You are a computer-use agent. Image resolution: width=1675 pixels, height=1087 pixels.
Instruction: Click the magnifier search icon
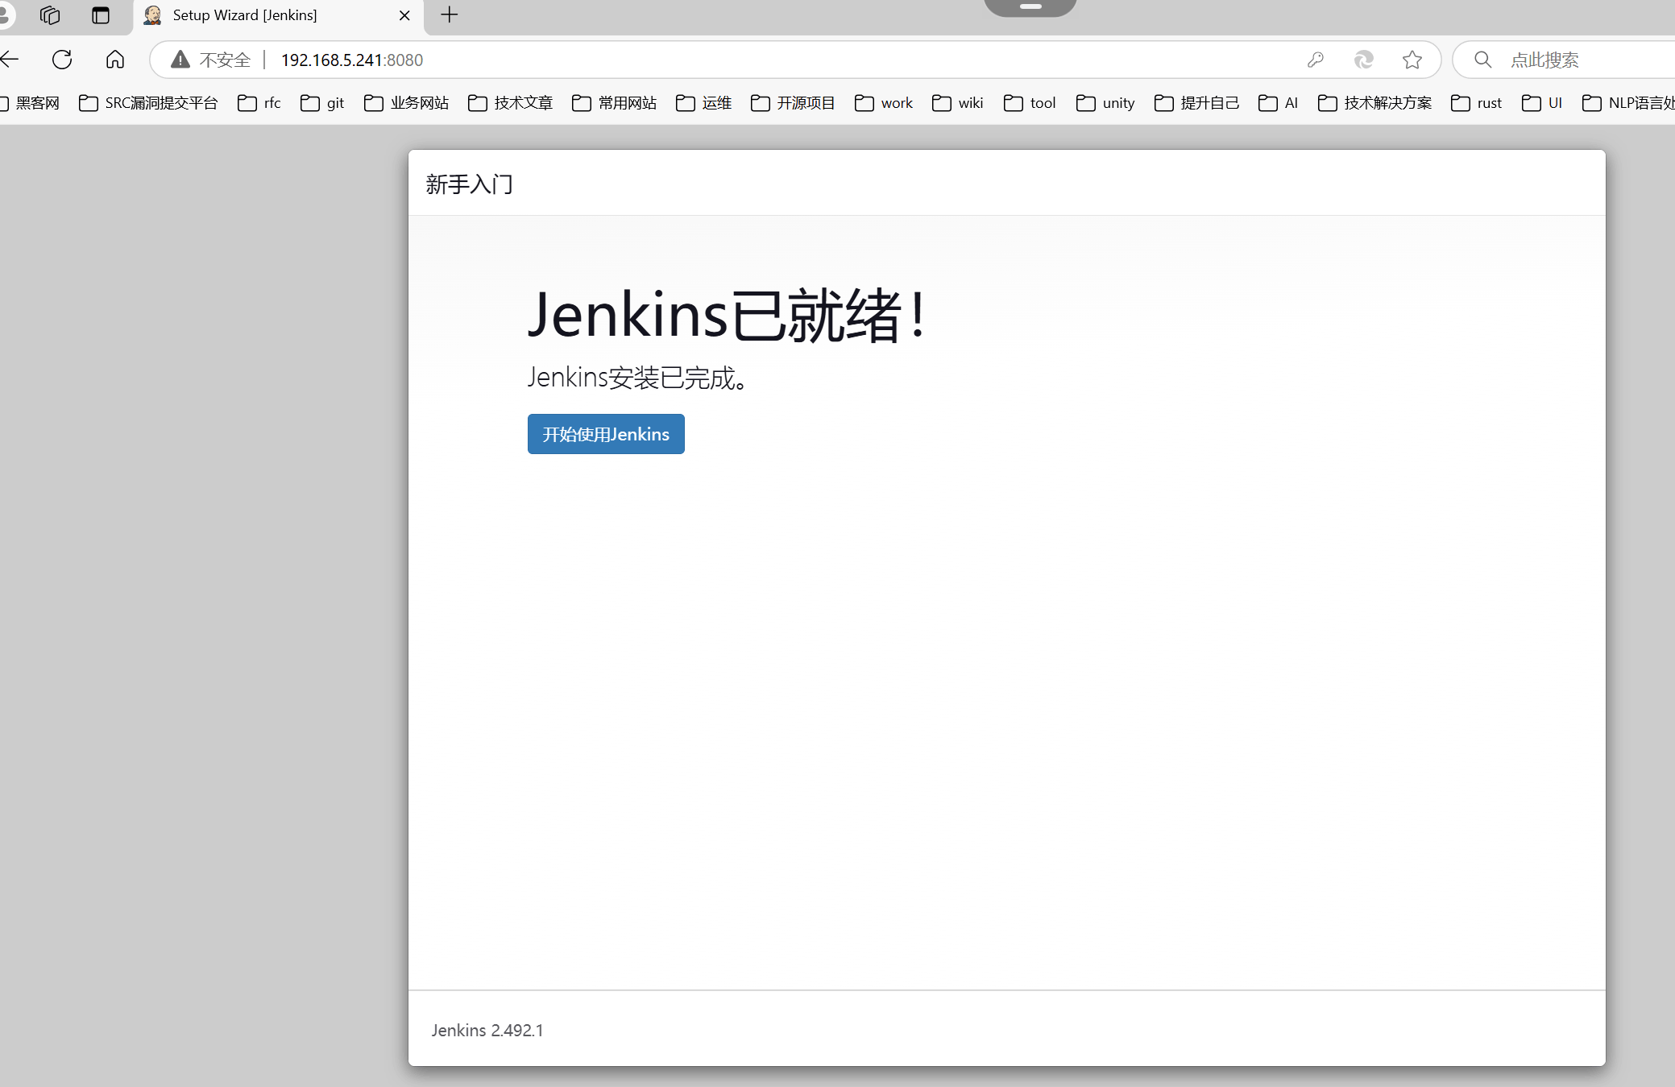(x=1483, y=60)
